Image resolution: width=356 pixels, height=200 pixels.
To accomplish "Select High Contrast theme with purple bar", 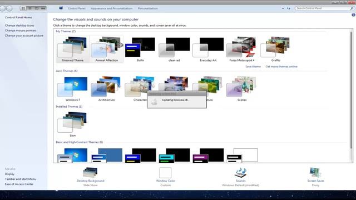I will point(208,156).
